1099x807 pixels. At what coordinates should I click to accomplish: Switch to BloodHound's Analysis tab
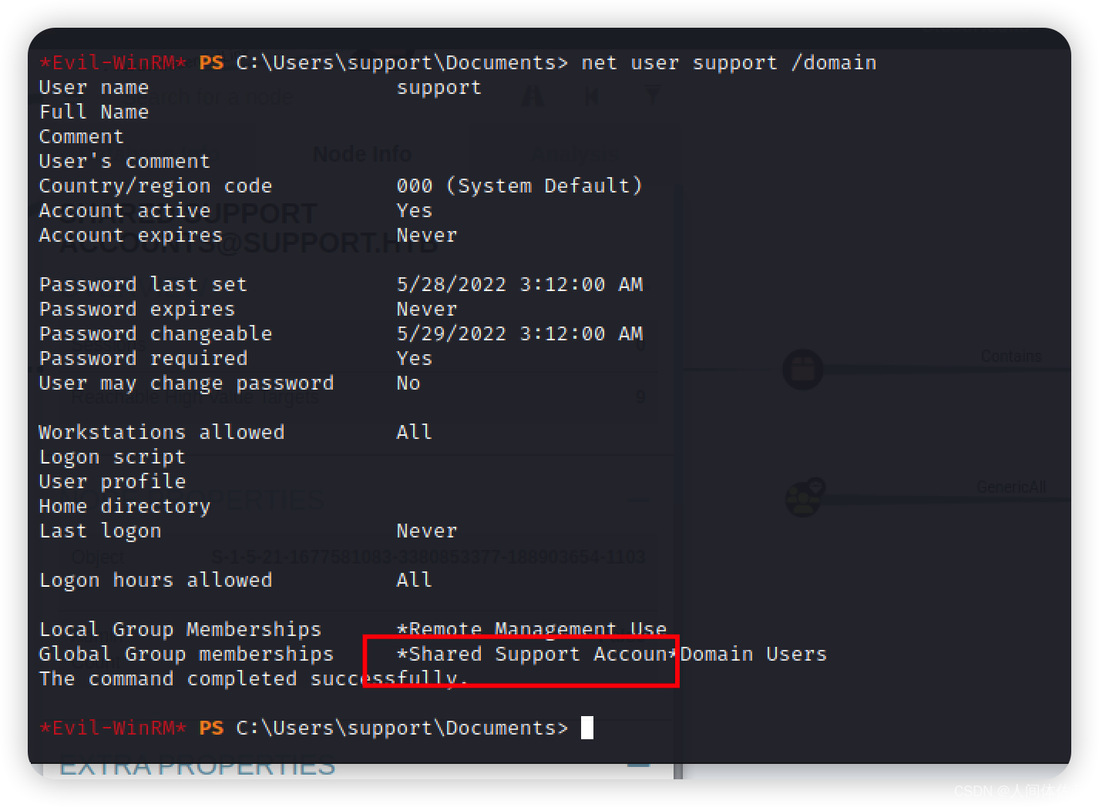(x=576, y=154)
